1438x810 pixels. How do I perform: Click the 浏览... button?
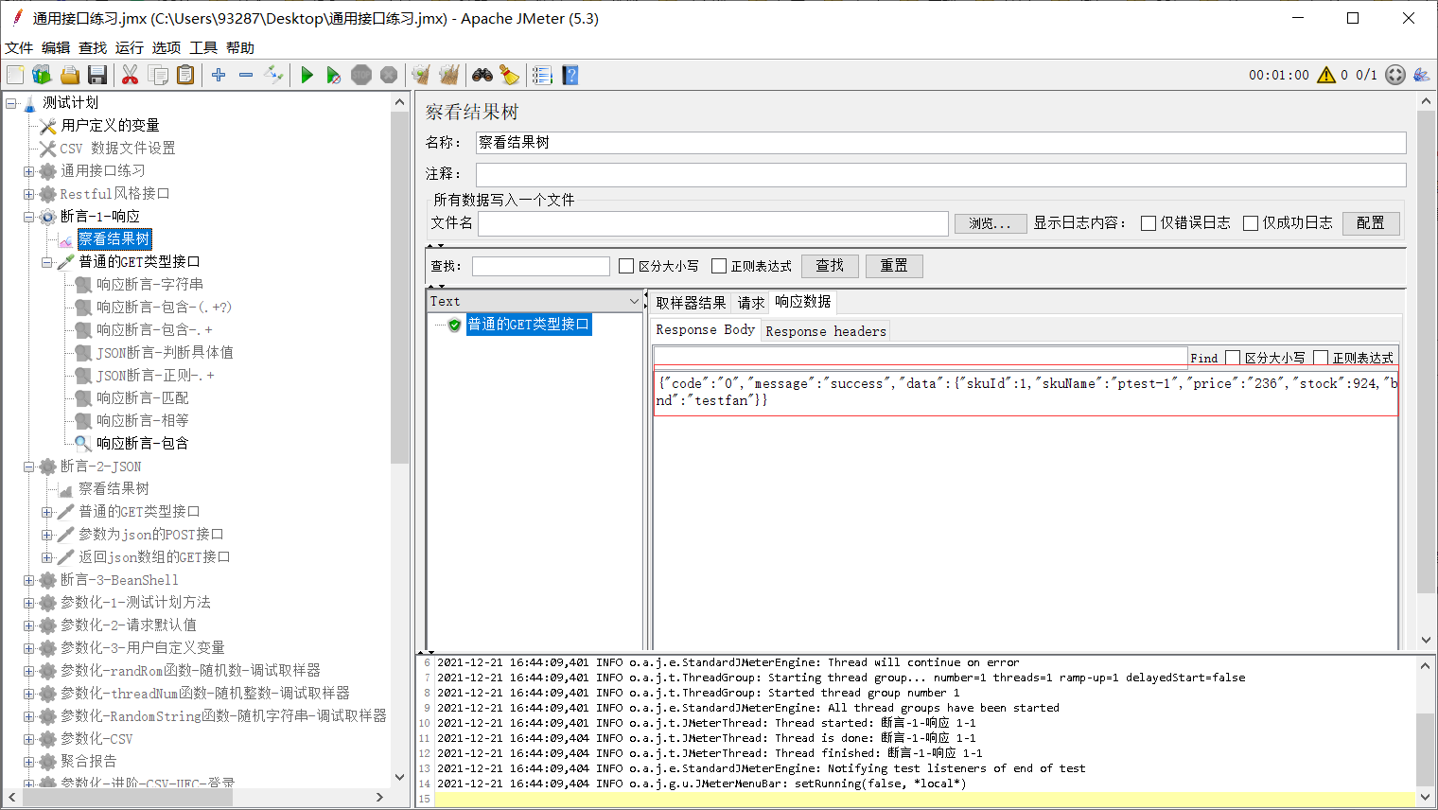tap(990, 223)
